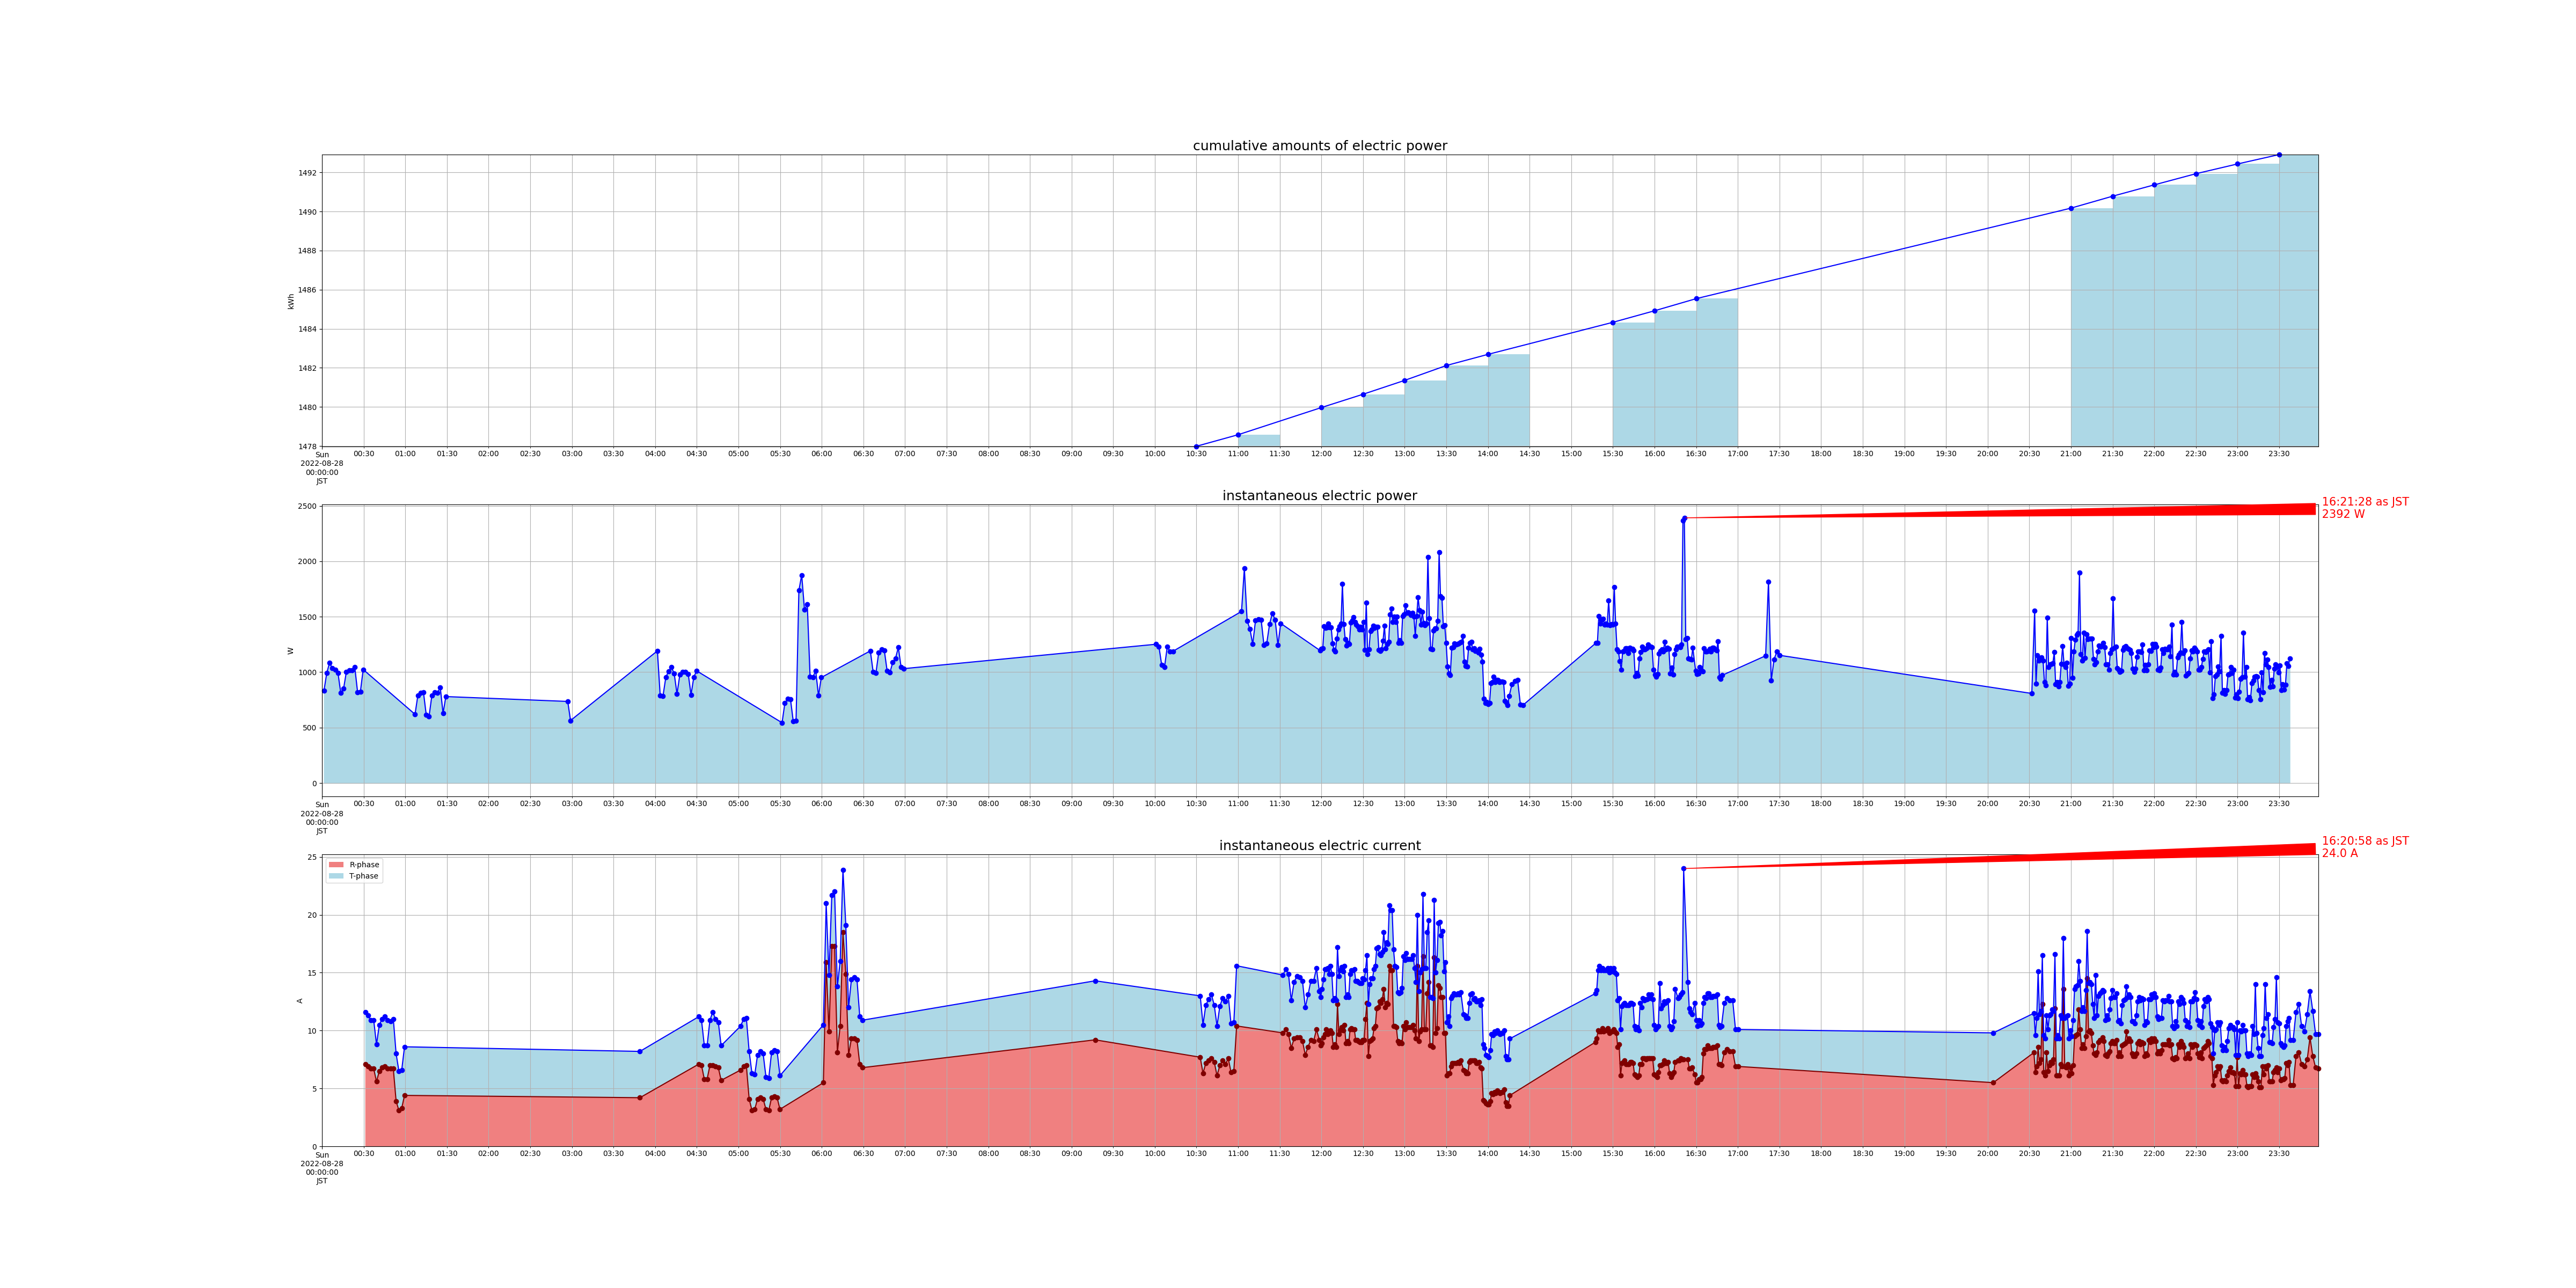Click the 18:00 x-axis tick under cumulative chart
This screenshot has width=2576, height=1288.
(1821, 454)
